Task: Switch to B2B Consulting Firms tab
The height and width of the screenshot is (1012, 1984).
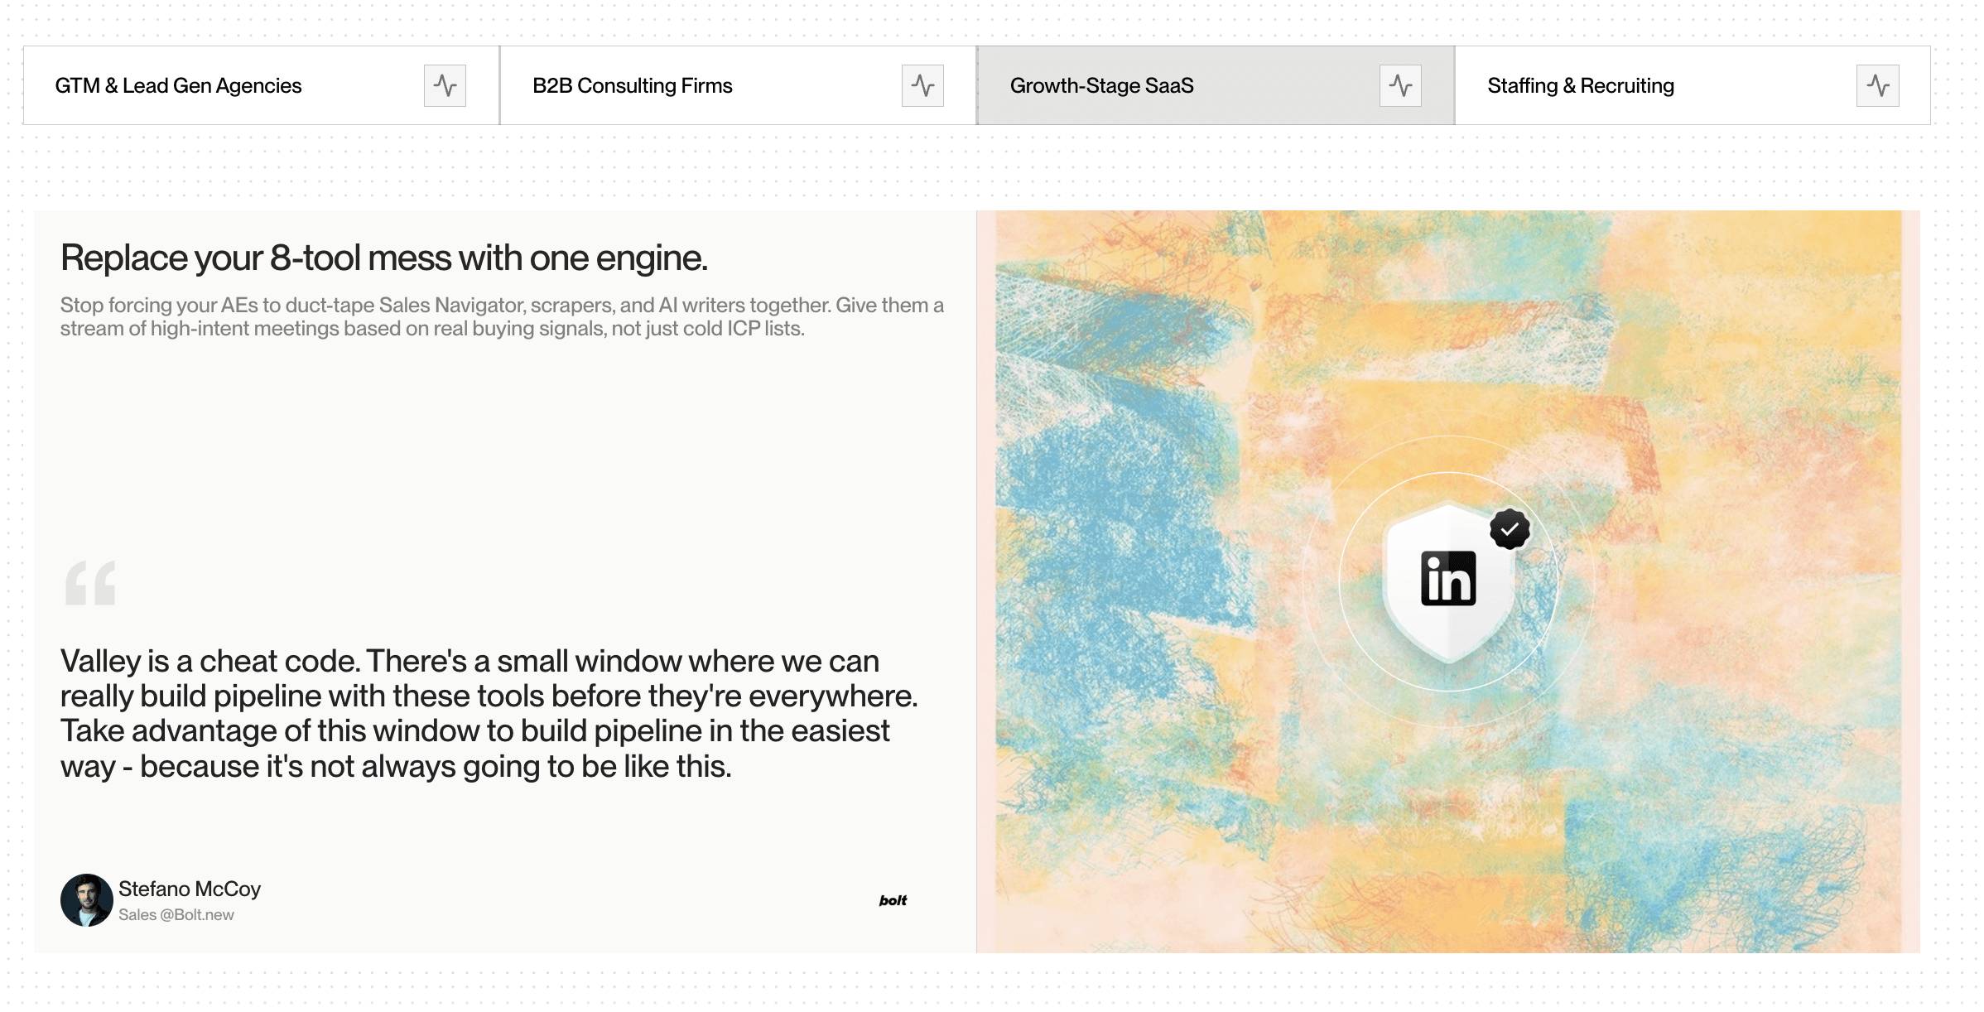Action: [633, 85]
